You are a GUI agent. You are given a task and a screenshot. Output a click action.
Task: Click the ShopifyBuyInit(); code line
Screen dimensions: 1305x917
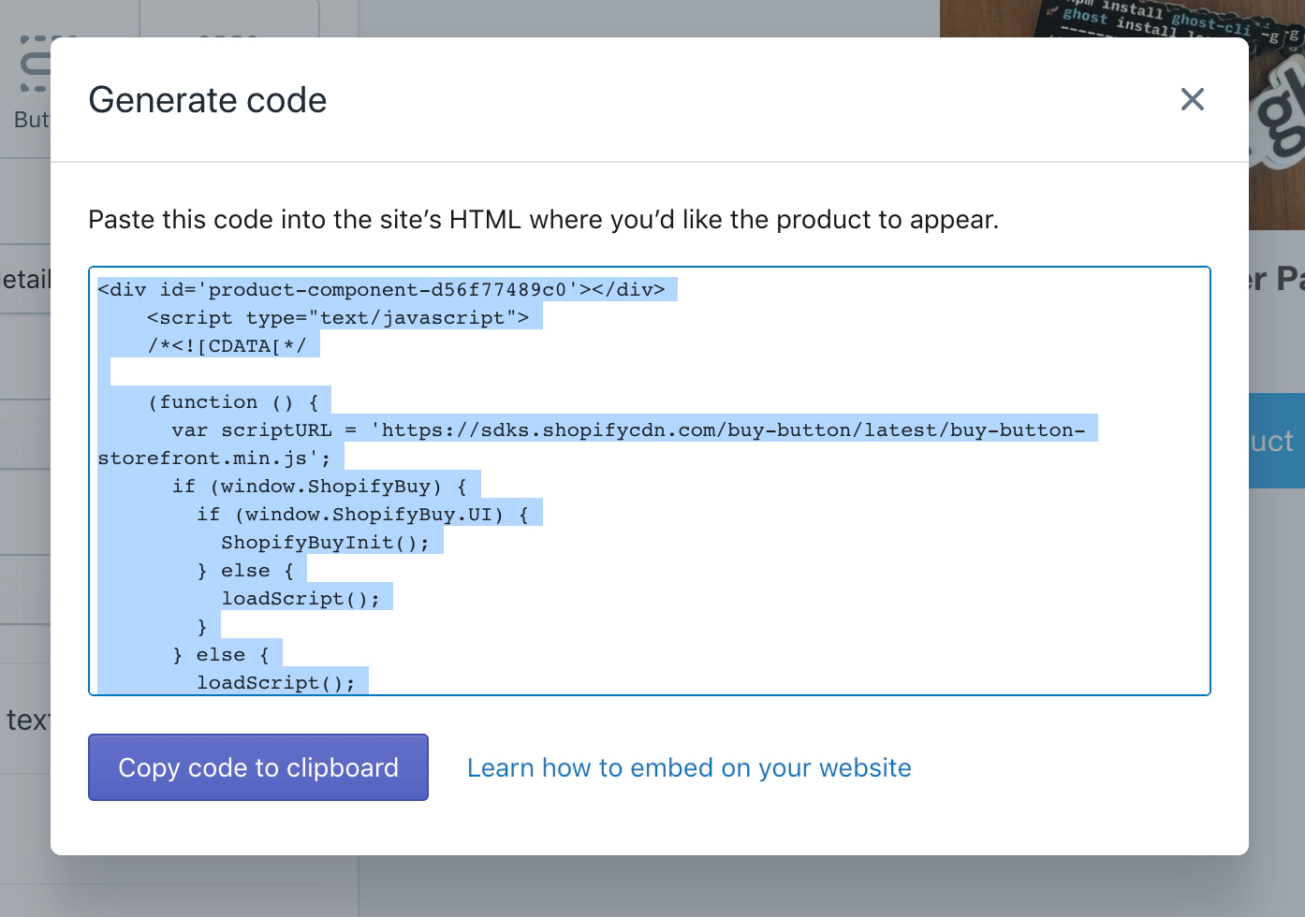(325, 543)
